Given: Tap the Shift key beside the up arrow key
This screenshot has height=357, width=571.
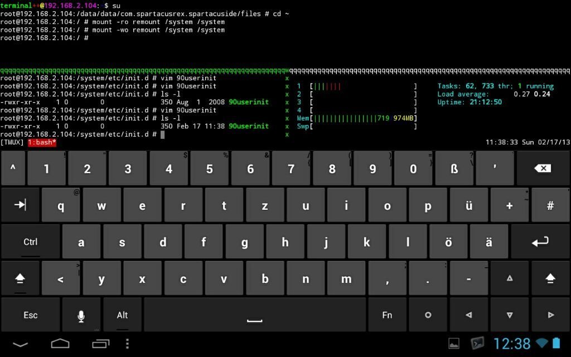Looking at the screenshot, I should pos(550,278).
